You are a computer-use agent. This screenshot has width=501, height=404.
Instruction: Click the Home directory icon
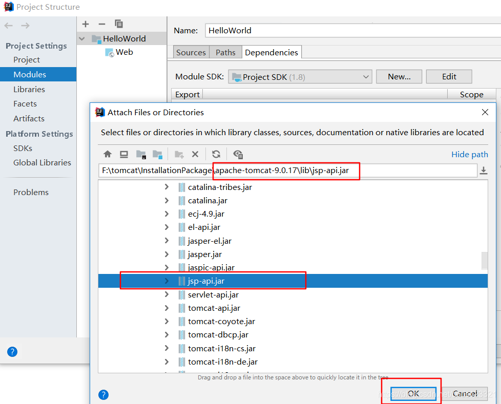(108, 154)
